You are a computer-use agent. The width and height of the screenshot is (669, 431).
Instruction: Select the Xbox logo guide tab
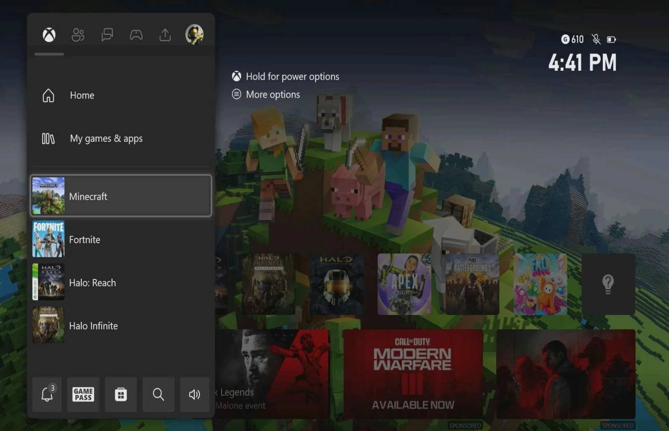49,35
